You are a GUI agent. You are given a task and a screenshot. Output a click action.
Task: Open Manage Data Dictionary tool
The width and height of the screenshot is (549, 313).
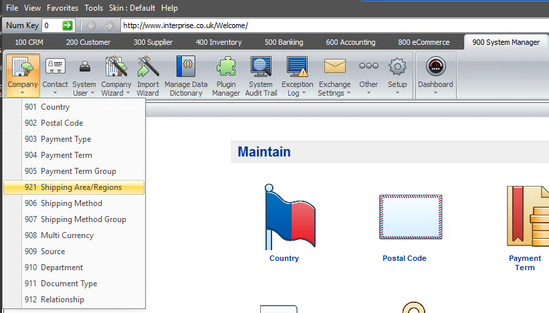185,69
